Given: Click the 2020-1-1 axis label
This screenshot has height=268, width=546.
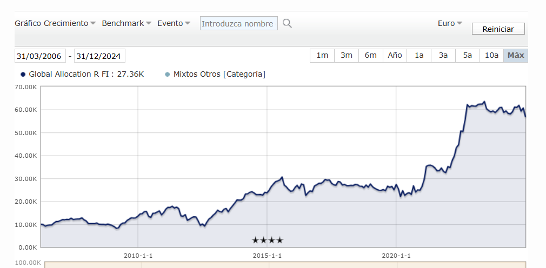Looking at the screenshot, I should pos(396,256).
